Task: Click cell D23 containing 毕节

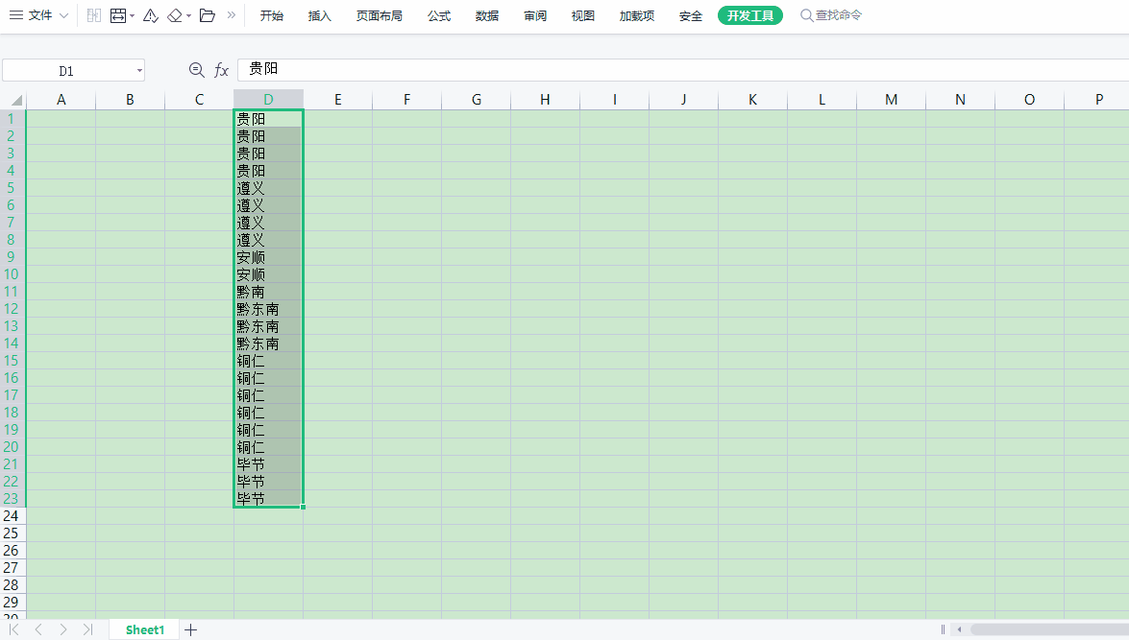Action: (x=269, y=498)
